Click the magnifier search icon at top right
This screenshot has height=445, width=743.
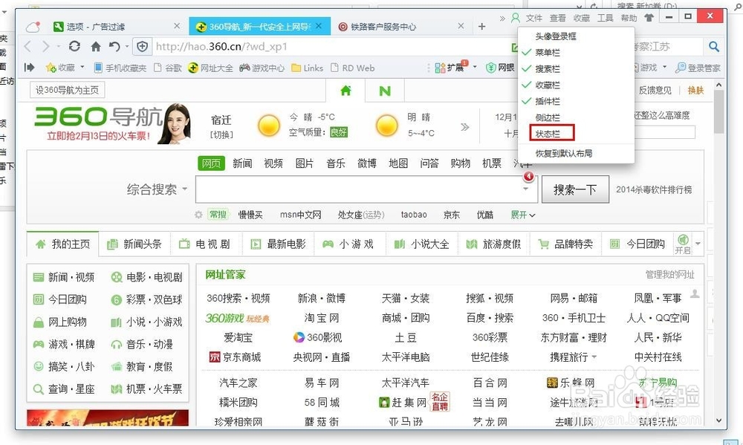pyautogui.click(x=713, y=47)
